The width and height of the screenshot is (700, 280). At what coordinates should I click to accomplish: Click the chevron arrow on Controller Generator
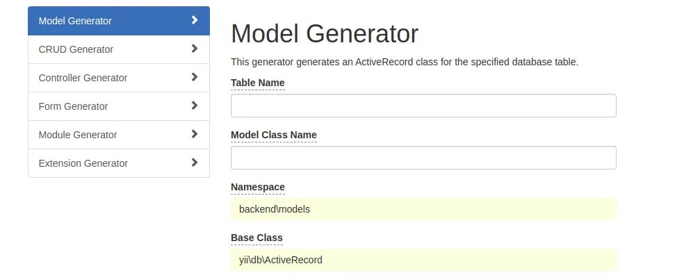195,77
